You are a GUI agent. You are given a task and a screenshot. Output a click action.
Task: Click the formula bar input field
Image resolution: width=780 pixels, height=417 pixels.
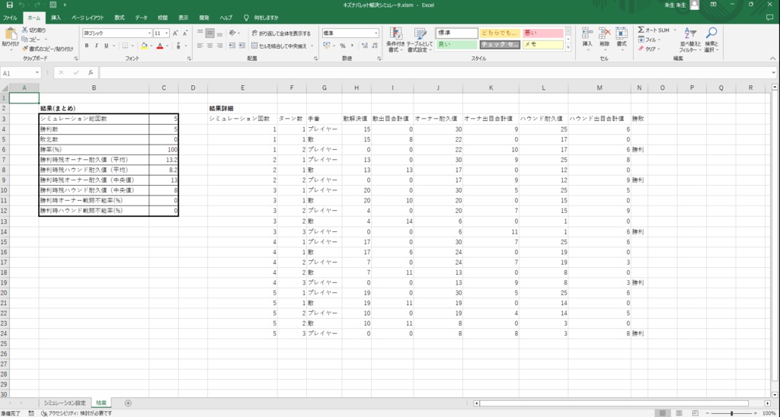[435, 72]
